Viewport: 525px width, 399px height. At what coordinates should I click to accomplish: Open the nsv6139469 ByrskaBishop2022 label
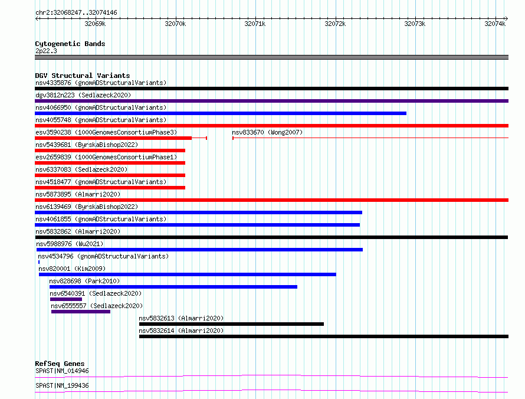pyautogui.click(x=87, y=207)
